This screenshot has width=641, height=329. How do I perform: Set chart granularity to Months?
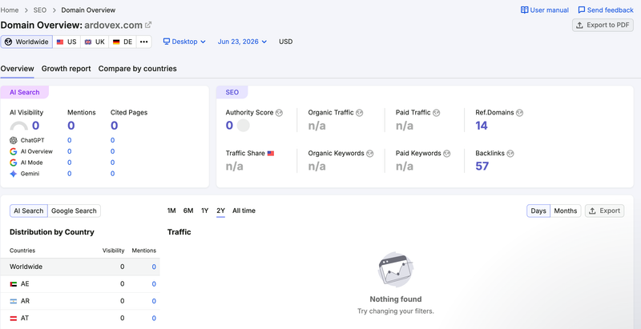tap(566, 211)
